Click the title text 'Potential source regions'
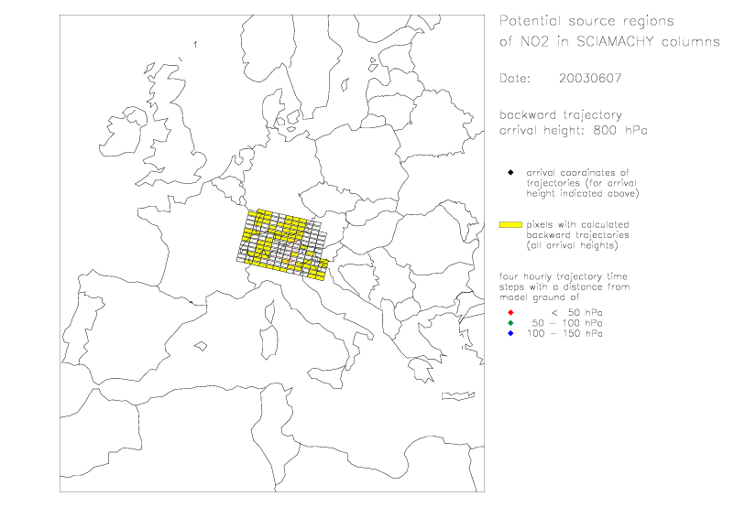Image resolution: width=745 pixels, height=518 pixels. pyautogui.click(x=586, y=21)
